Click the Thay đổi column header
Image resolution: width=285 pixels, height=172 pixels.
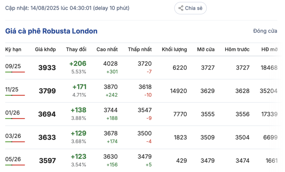pos(76,49)
